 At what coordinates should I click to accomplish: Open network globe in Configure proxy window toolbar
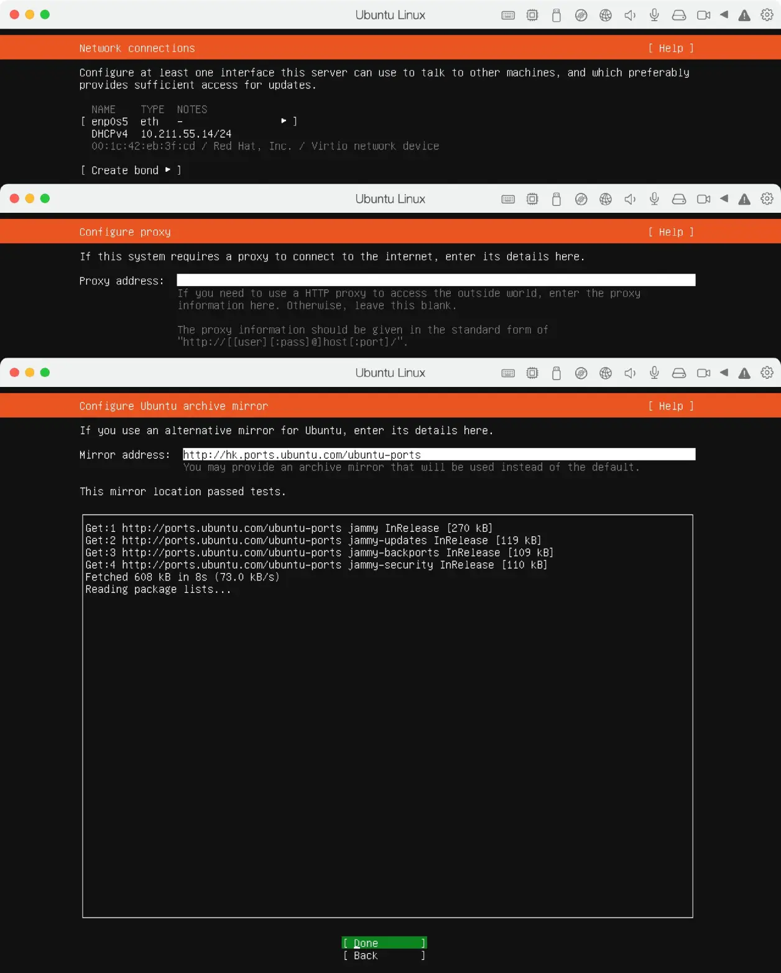tap(606, 200)
